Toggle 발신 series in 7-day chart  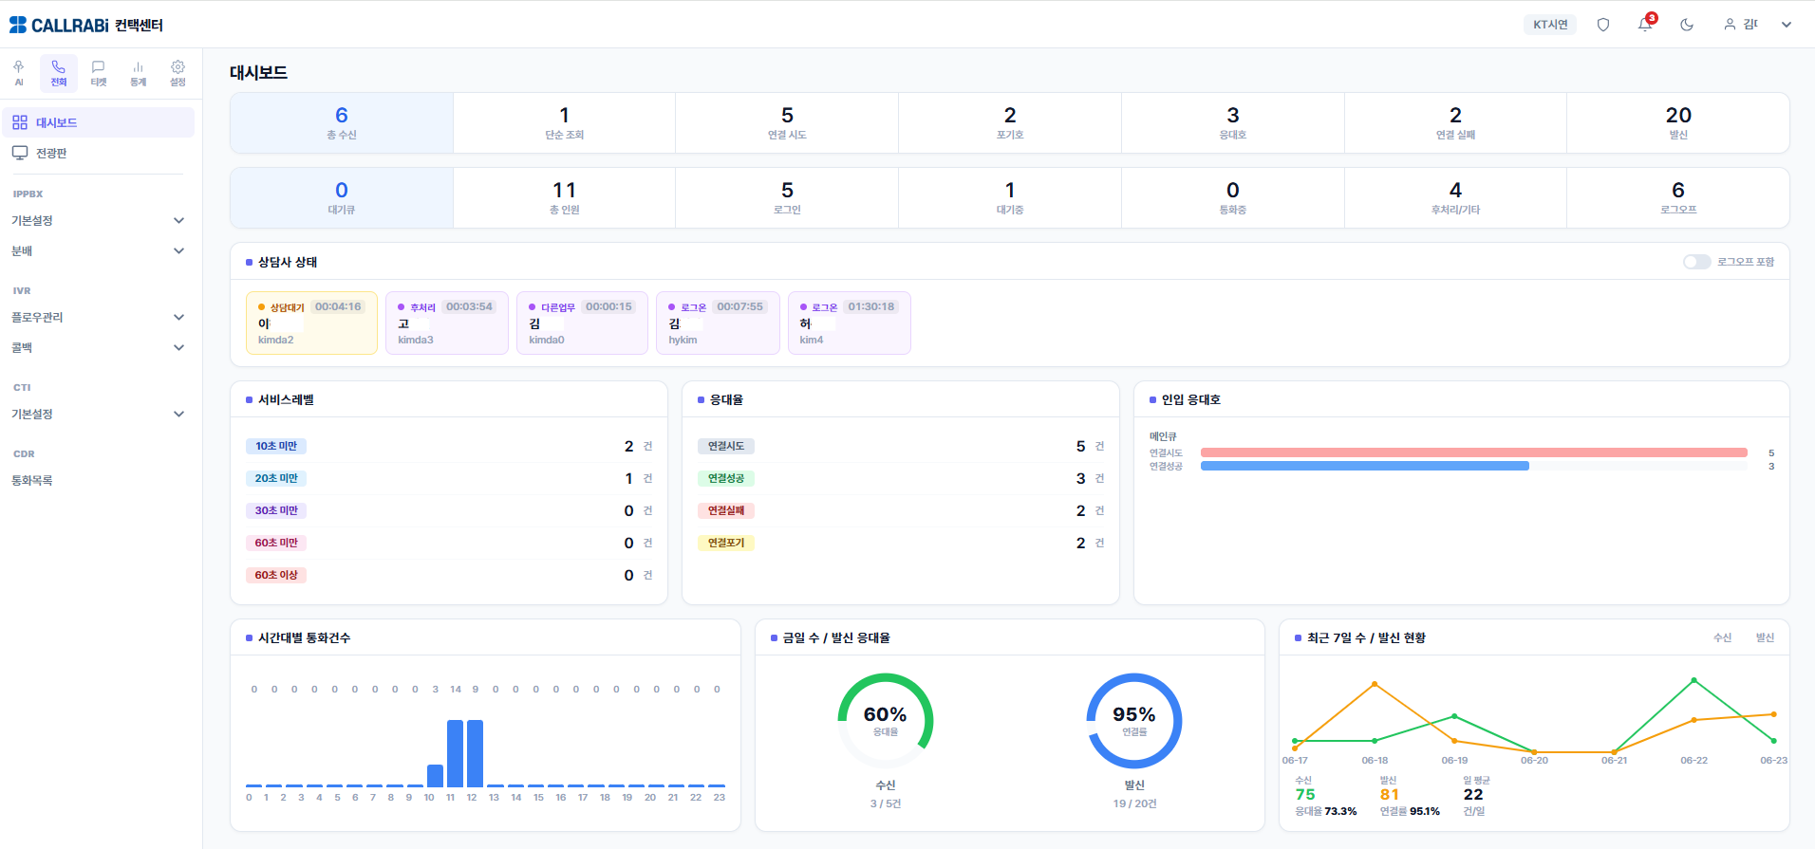pyautogui.click(x=1765, y=637)
